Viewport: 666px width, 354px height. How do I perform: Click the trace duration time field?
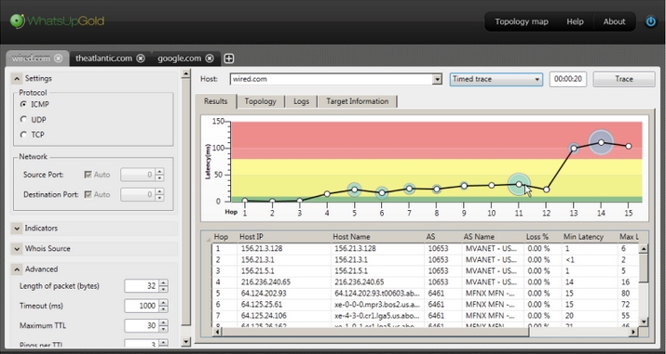(568, 79)
